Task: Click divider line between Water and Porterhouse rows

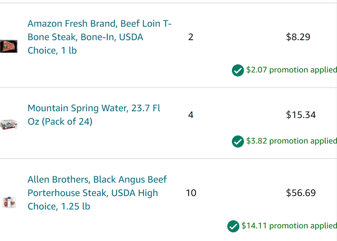Action: click(168, 158)
